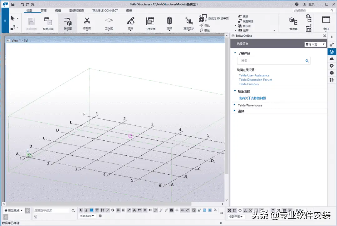
Task: Expand the Tekla Warehouse section
Action: click(234, 105)
